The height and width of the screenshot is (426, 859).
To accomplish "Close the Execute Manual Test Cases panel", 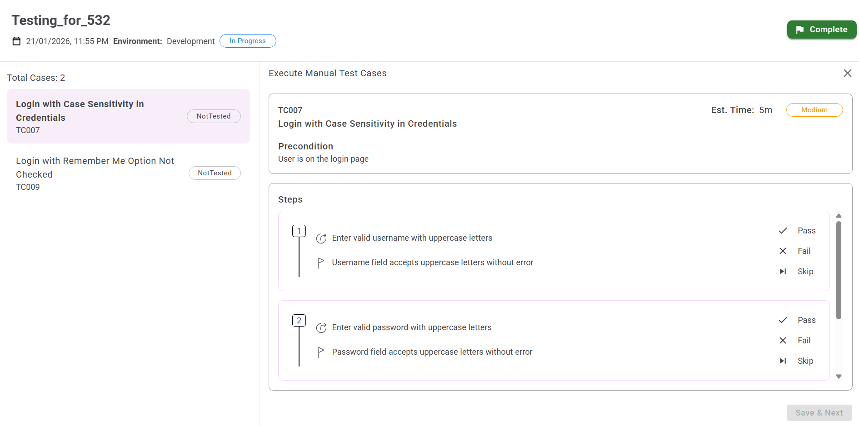I will tap(847, 73).
